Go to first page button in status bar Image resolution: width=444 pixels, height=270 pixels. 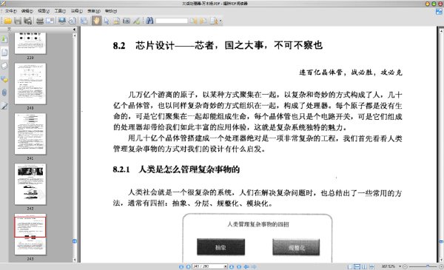(181, 266)
